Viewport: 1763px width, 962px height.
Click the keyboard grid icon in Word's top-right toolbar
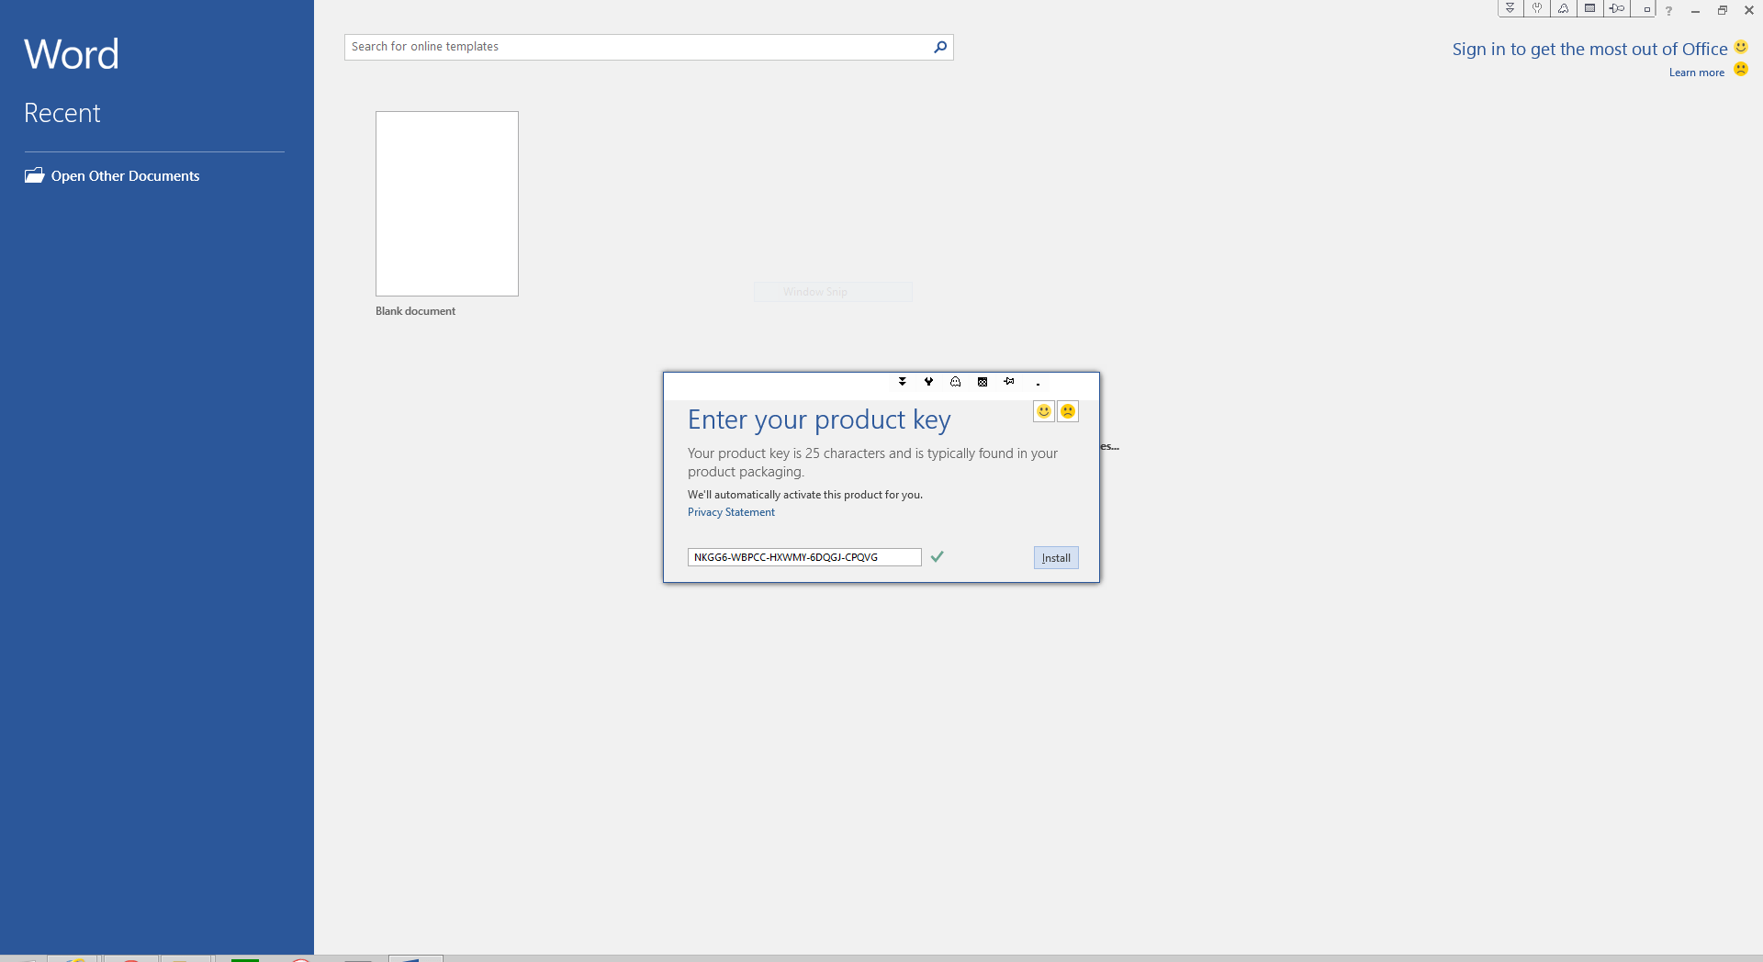tap(1590, 8)
